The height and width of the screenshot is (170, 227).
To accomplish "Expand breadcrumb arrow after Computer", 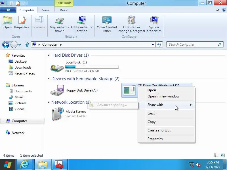I will [61, 44].
